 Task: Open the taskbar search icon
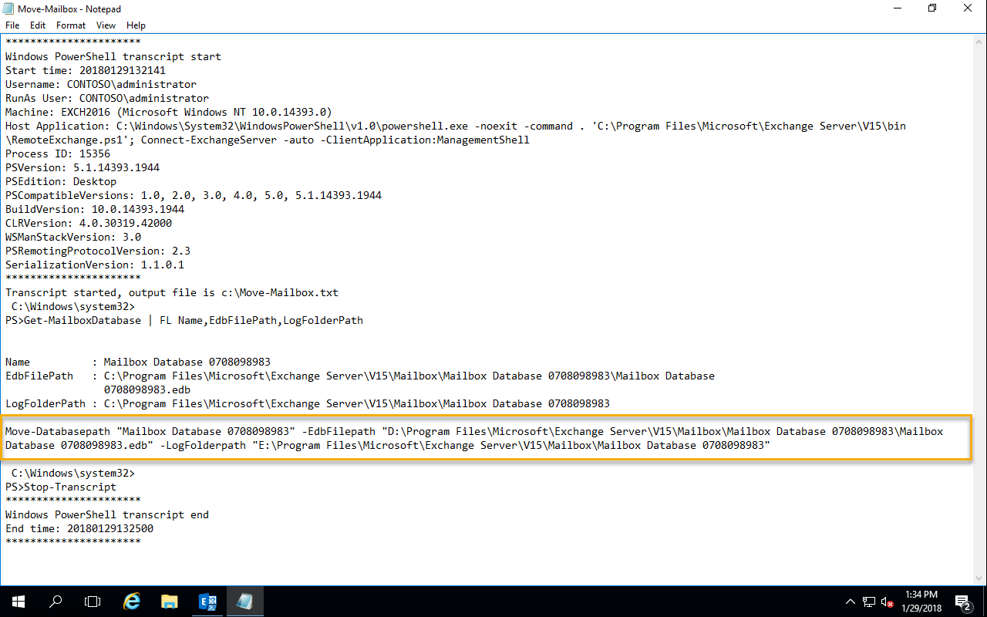[56, 602]
